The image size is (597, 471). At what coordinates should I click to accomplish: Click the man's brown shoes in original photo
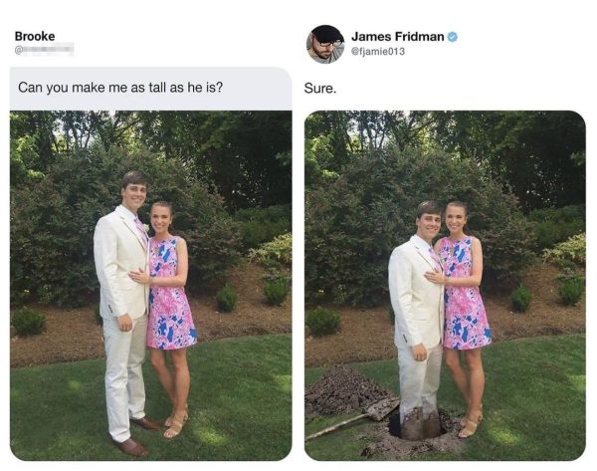click(x=137, y=436)
